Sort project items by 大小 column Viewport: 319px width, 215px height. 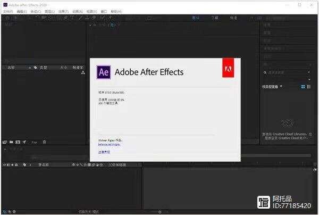coord(63,68)
